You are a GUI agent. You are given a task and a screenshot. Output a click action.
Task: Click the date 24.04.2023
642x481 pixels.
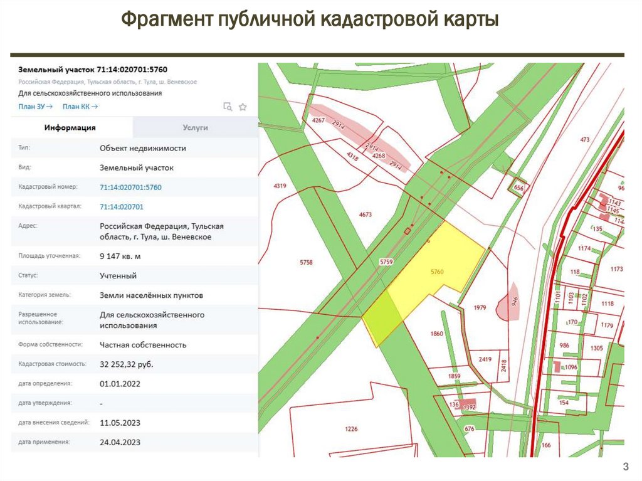click(x=120, y=443)
